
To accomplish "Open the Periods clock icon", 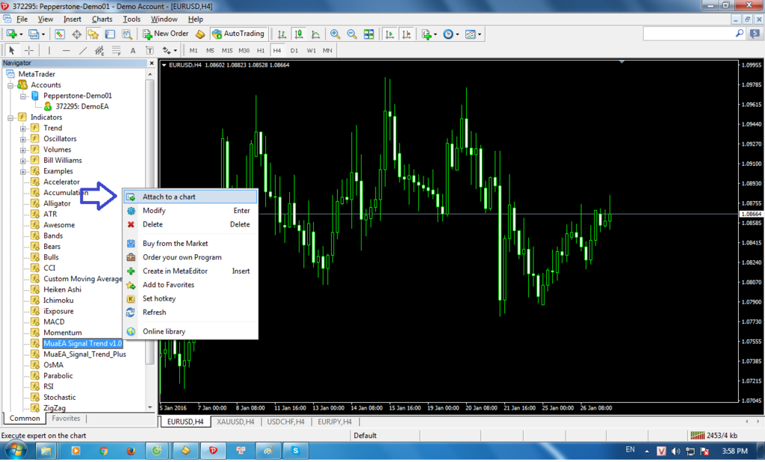I will [448, 34].
